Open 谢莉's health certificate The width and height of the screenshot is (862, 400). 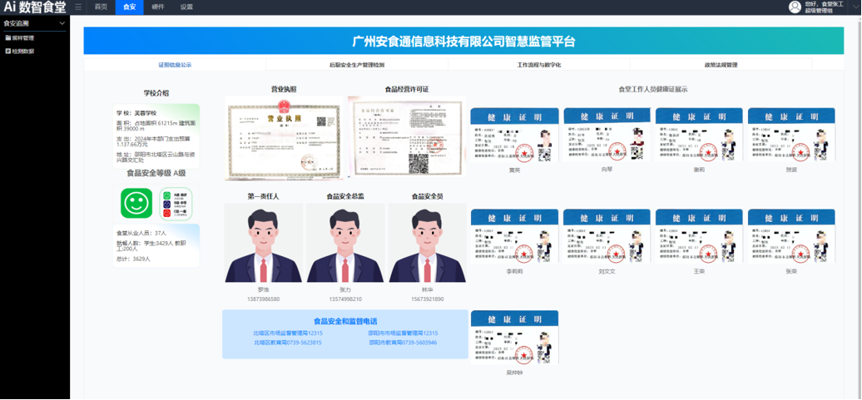(699, 135)
